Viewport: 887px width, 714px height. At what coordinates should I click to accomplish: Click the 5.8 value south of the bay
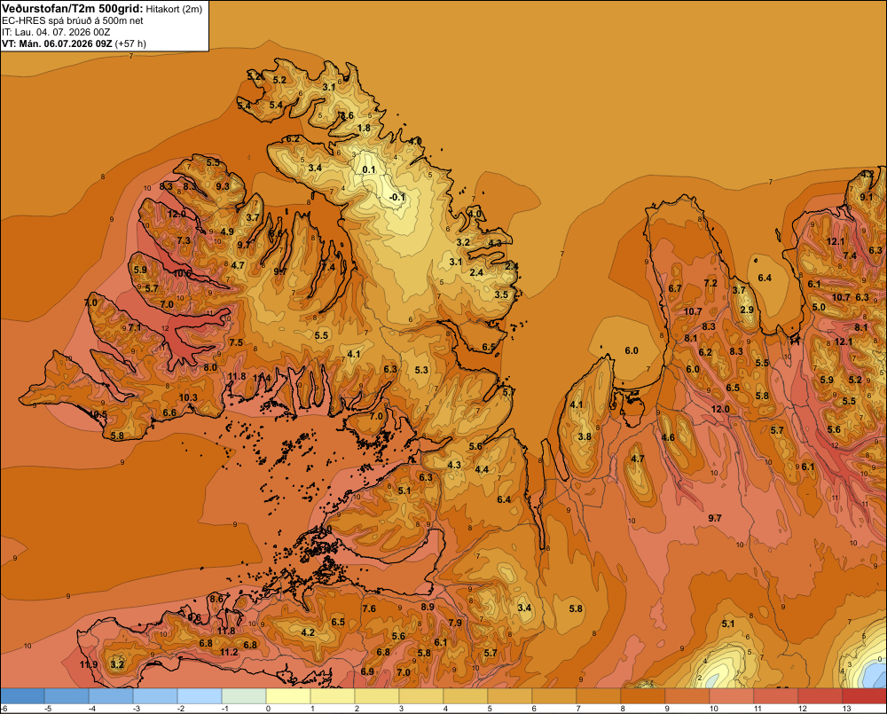[576, 608]
